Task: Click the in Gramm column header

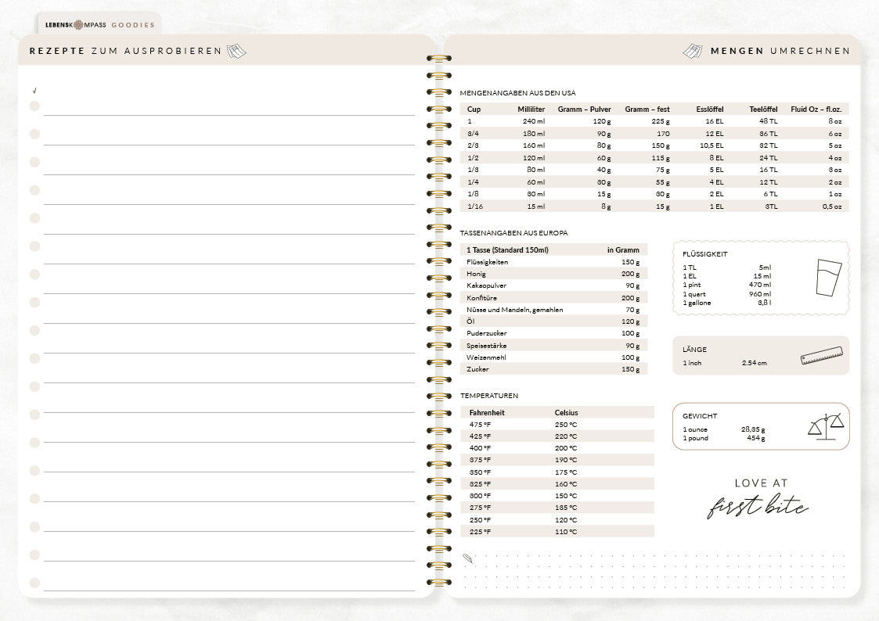Action: click(x=623, y=249)
